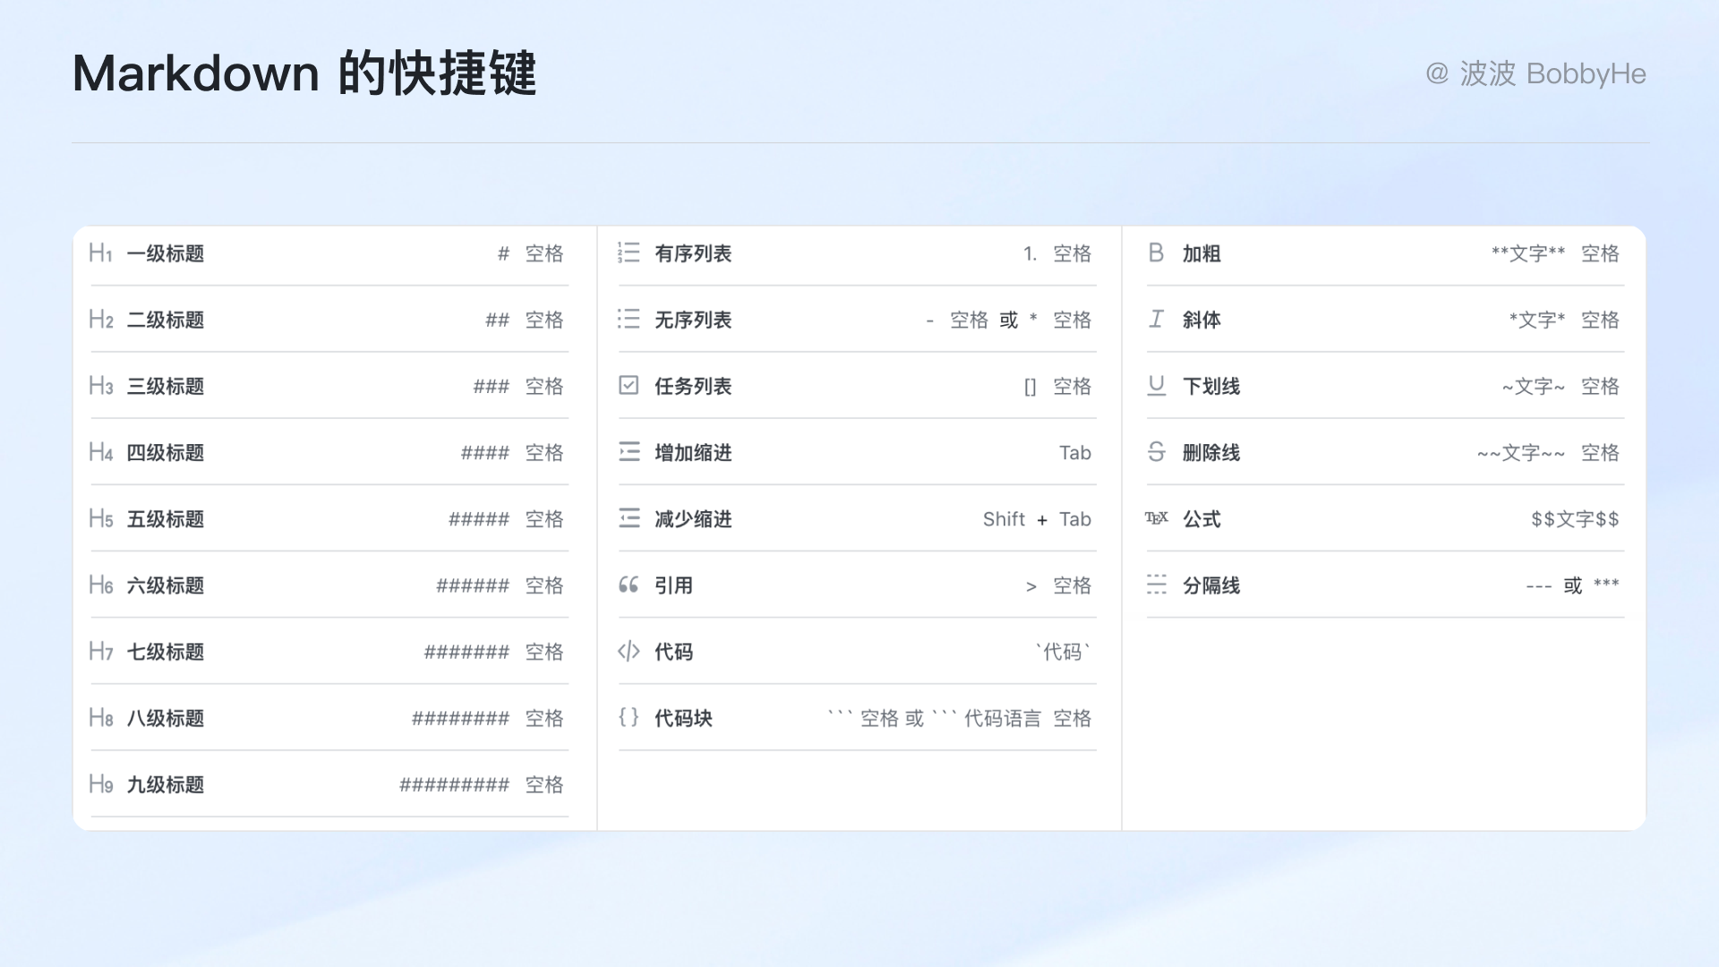Click the italic I icon
Screen dimensions: 1719x967
tap(1156, 320)
